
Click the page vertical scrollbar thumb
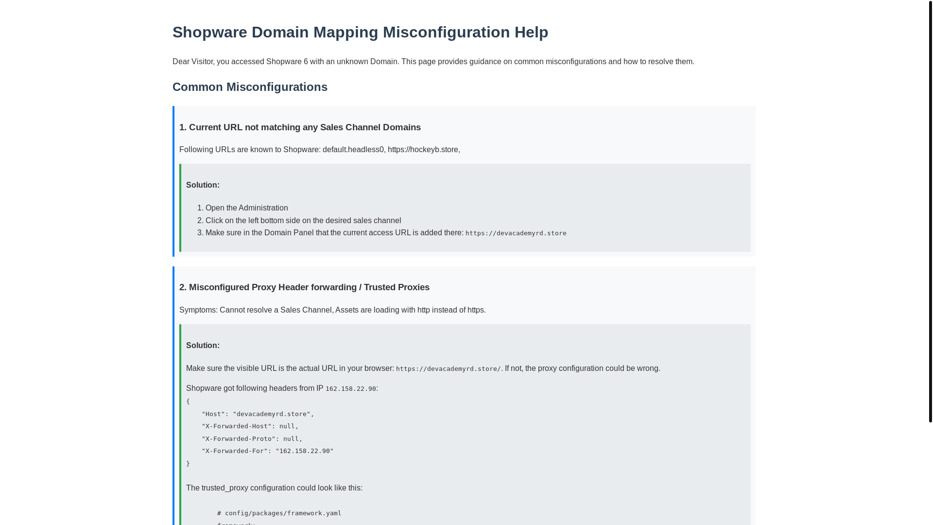[x=930, y=211]
